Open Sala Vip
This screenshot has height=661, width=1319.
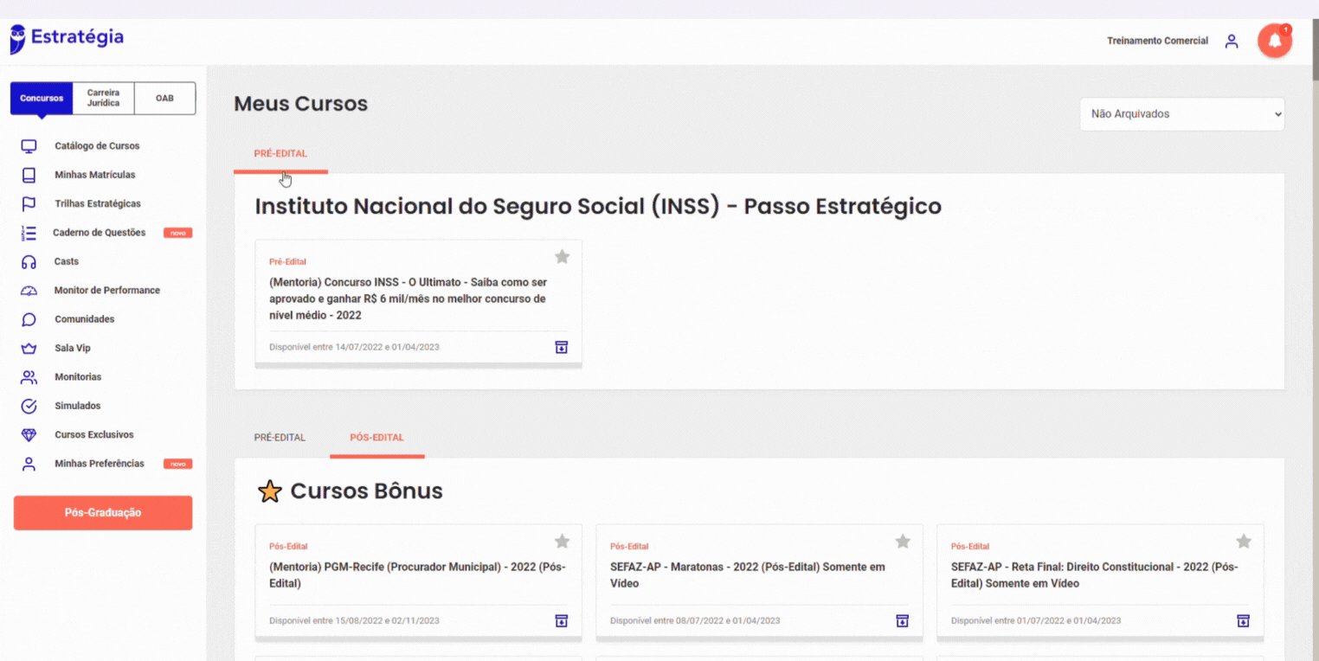click(73, 349)
